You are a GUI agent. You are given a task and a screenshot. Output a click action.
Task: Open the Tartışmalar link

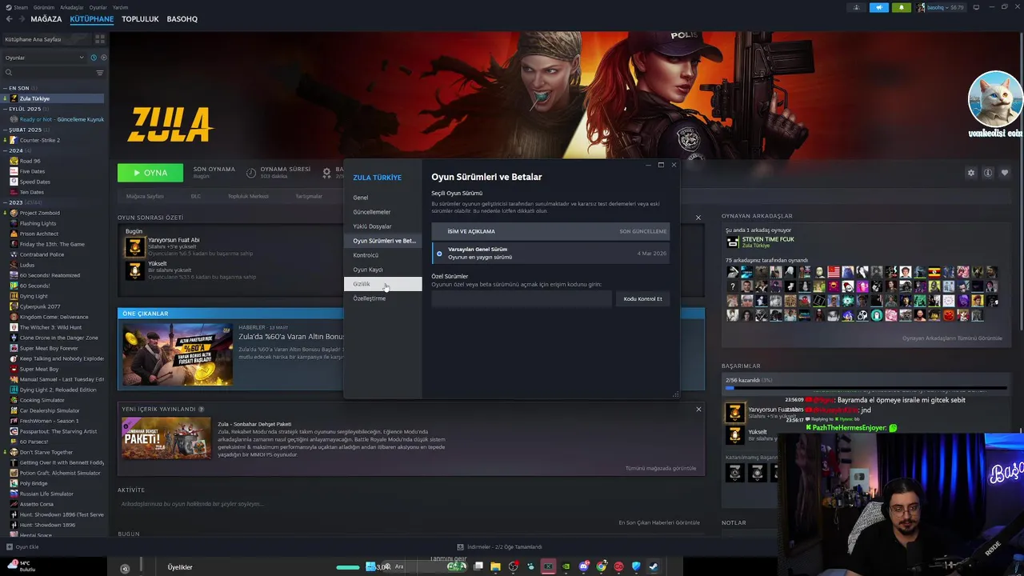[x=309, y=196]
